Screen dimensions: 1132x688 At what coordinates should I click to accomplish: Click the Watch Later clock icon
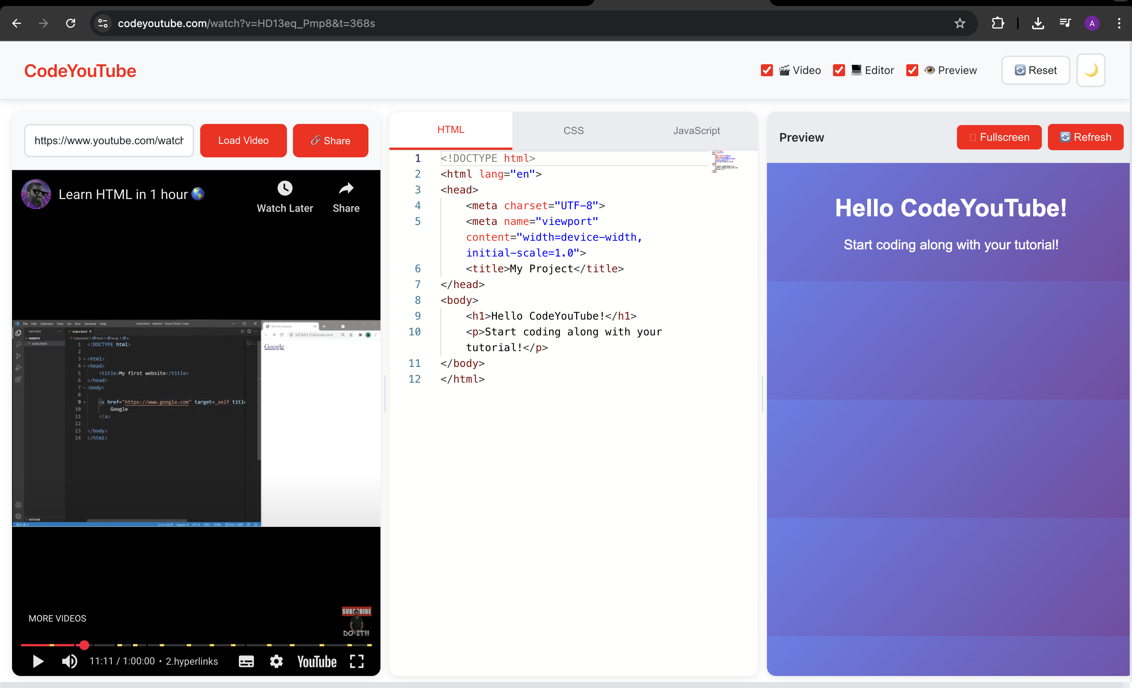tap(284, 188)
